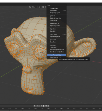The image size is (102, 111).
Task: Select Bridge Edge Loops
Action: pyautogui.click(x=57, y=13)
